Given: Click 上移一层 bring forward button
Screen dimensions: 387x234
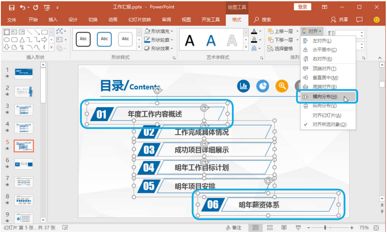Looking at the screenshot, I should click(281, 31).
